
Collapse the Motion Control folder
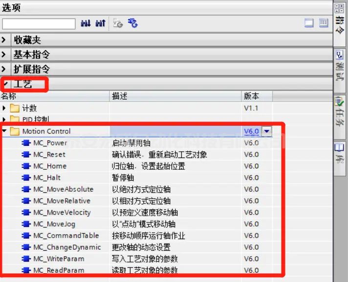pos(4,131)
